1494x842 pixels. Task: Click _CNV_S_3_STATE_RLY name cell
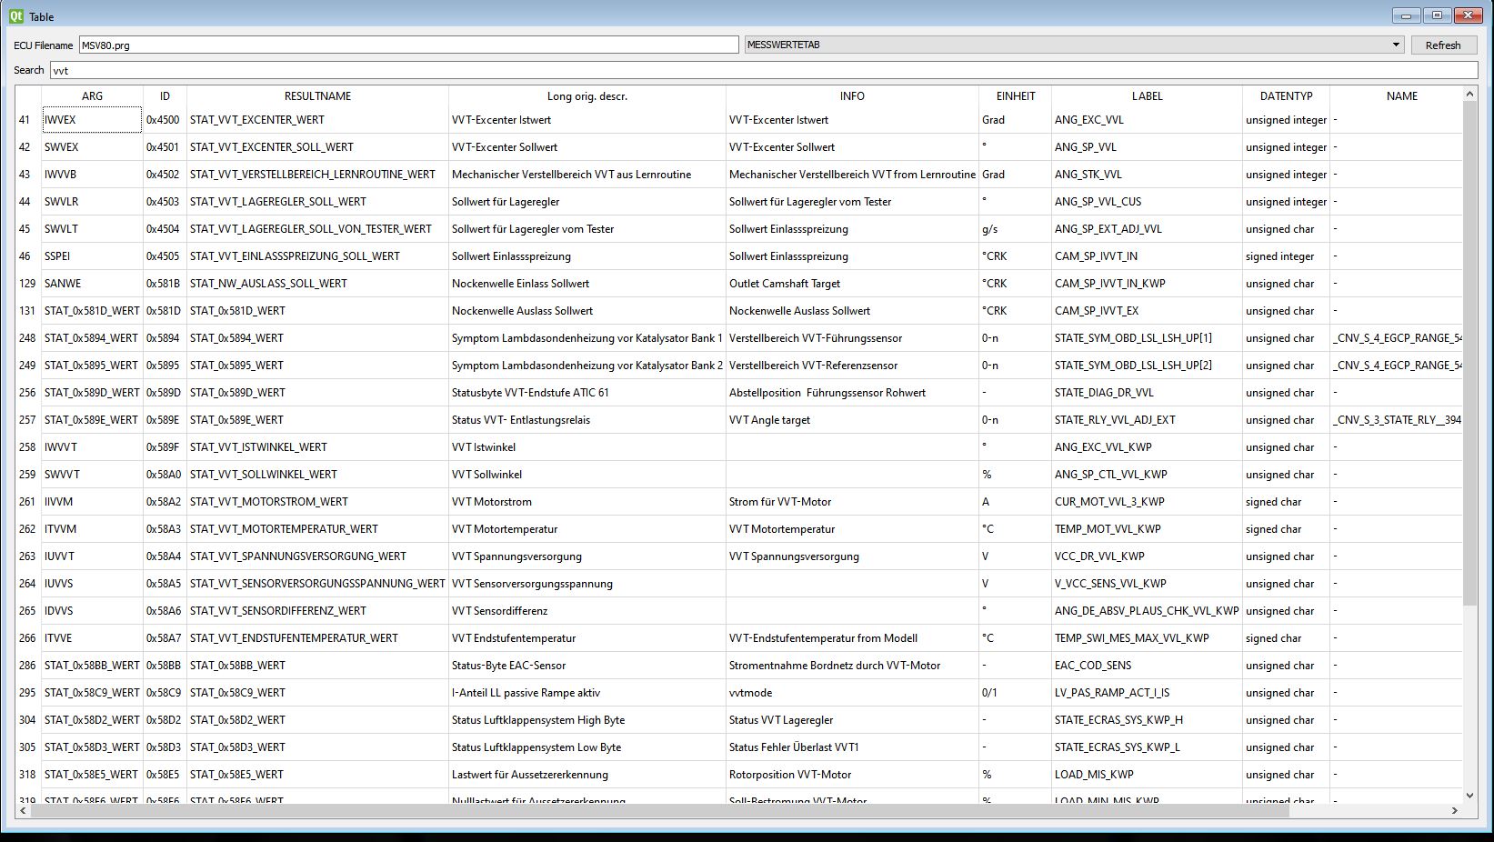pyautogui.click(x=1396, y=420)
